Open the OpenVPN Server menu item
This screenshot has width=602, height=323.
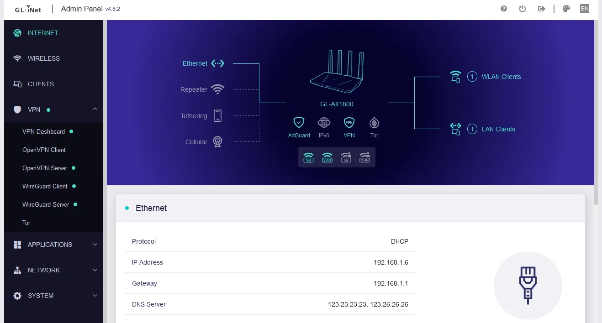(x=45, y=168)
